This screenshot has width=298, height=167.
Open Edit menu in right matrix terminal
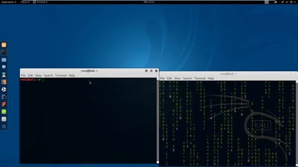tap(169, 78)
